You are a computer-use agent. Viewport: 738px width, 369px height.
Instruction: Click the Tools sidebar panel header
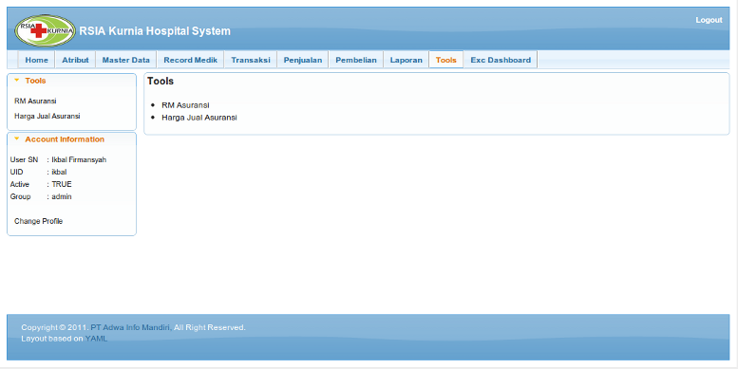click(x=71, y=81)
